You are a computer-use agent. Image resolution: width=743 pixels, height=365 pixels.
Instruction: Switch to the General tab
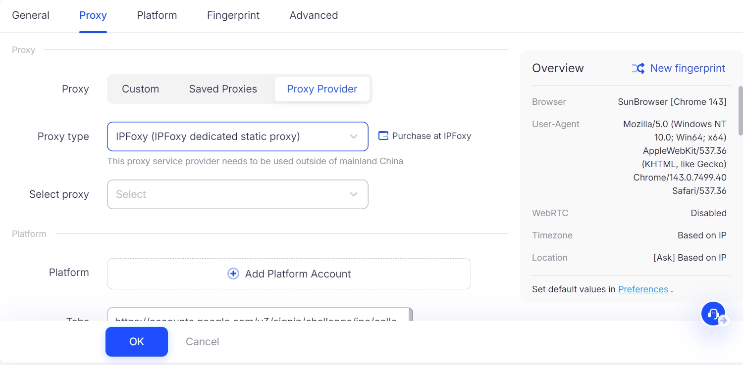click(x=31, y=15)
